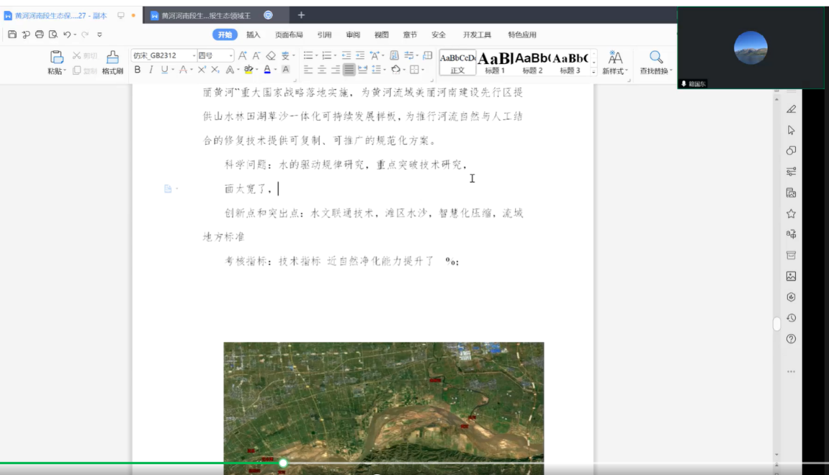Click the Paste (粘贴) clipboard icon
This screenshot has height=475, width=829.
56,58
